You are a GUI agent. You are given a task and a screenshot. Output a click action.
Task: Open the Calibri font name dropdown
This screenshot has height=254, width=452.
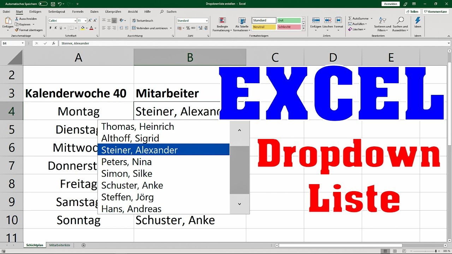click(x=75, y=21)
